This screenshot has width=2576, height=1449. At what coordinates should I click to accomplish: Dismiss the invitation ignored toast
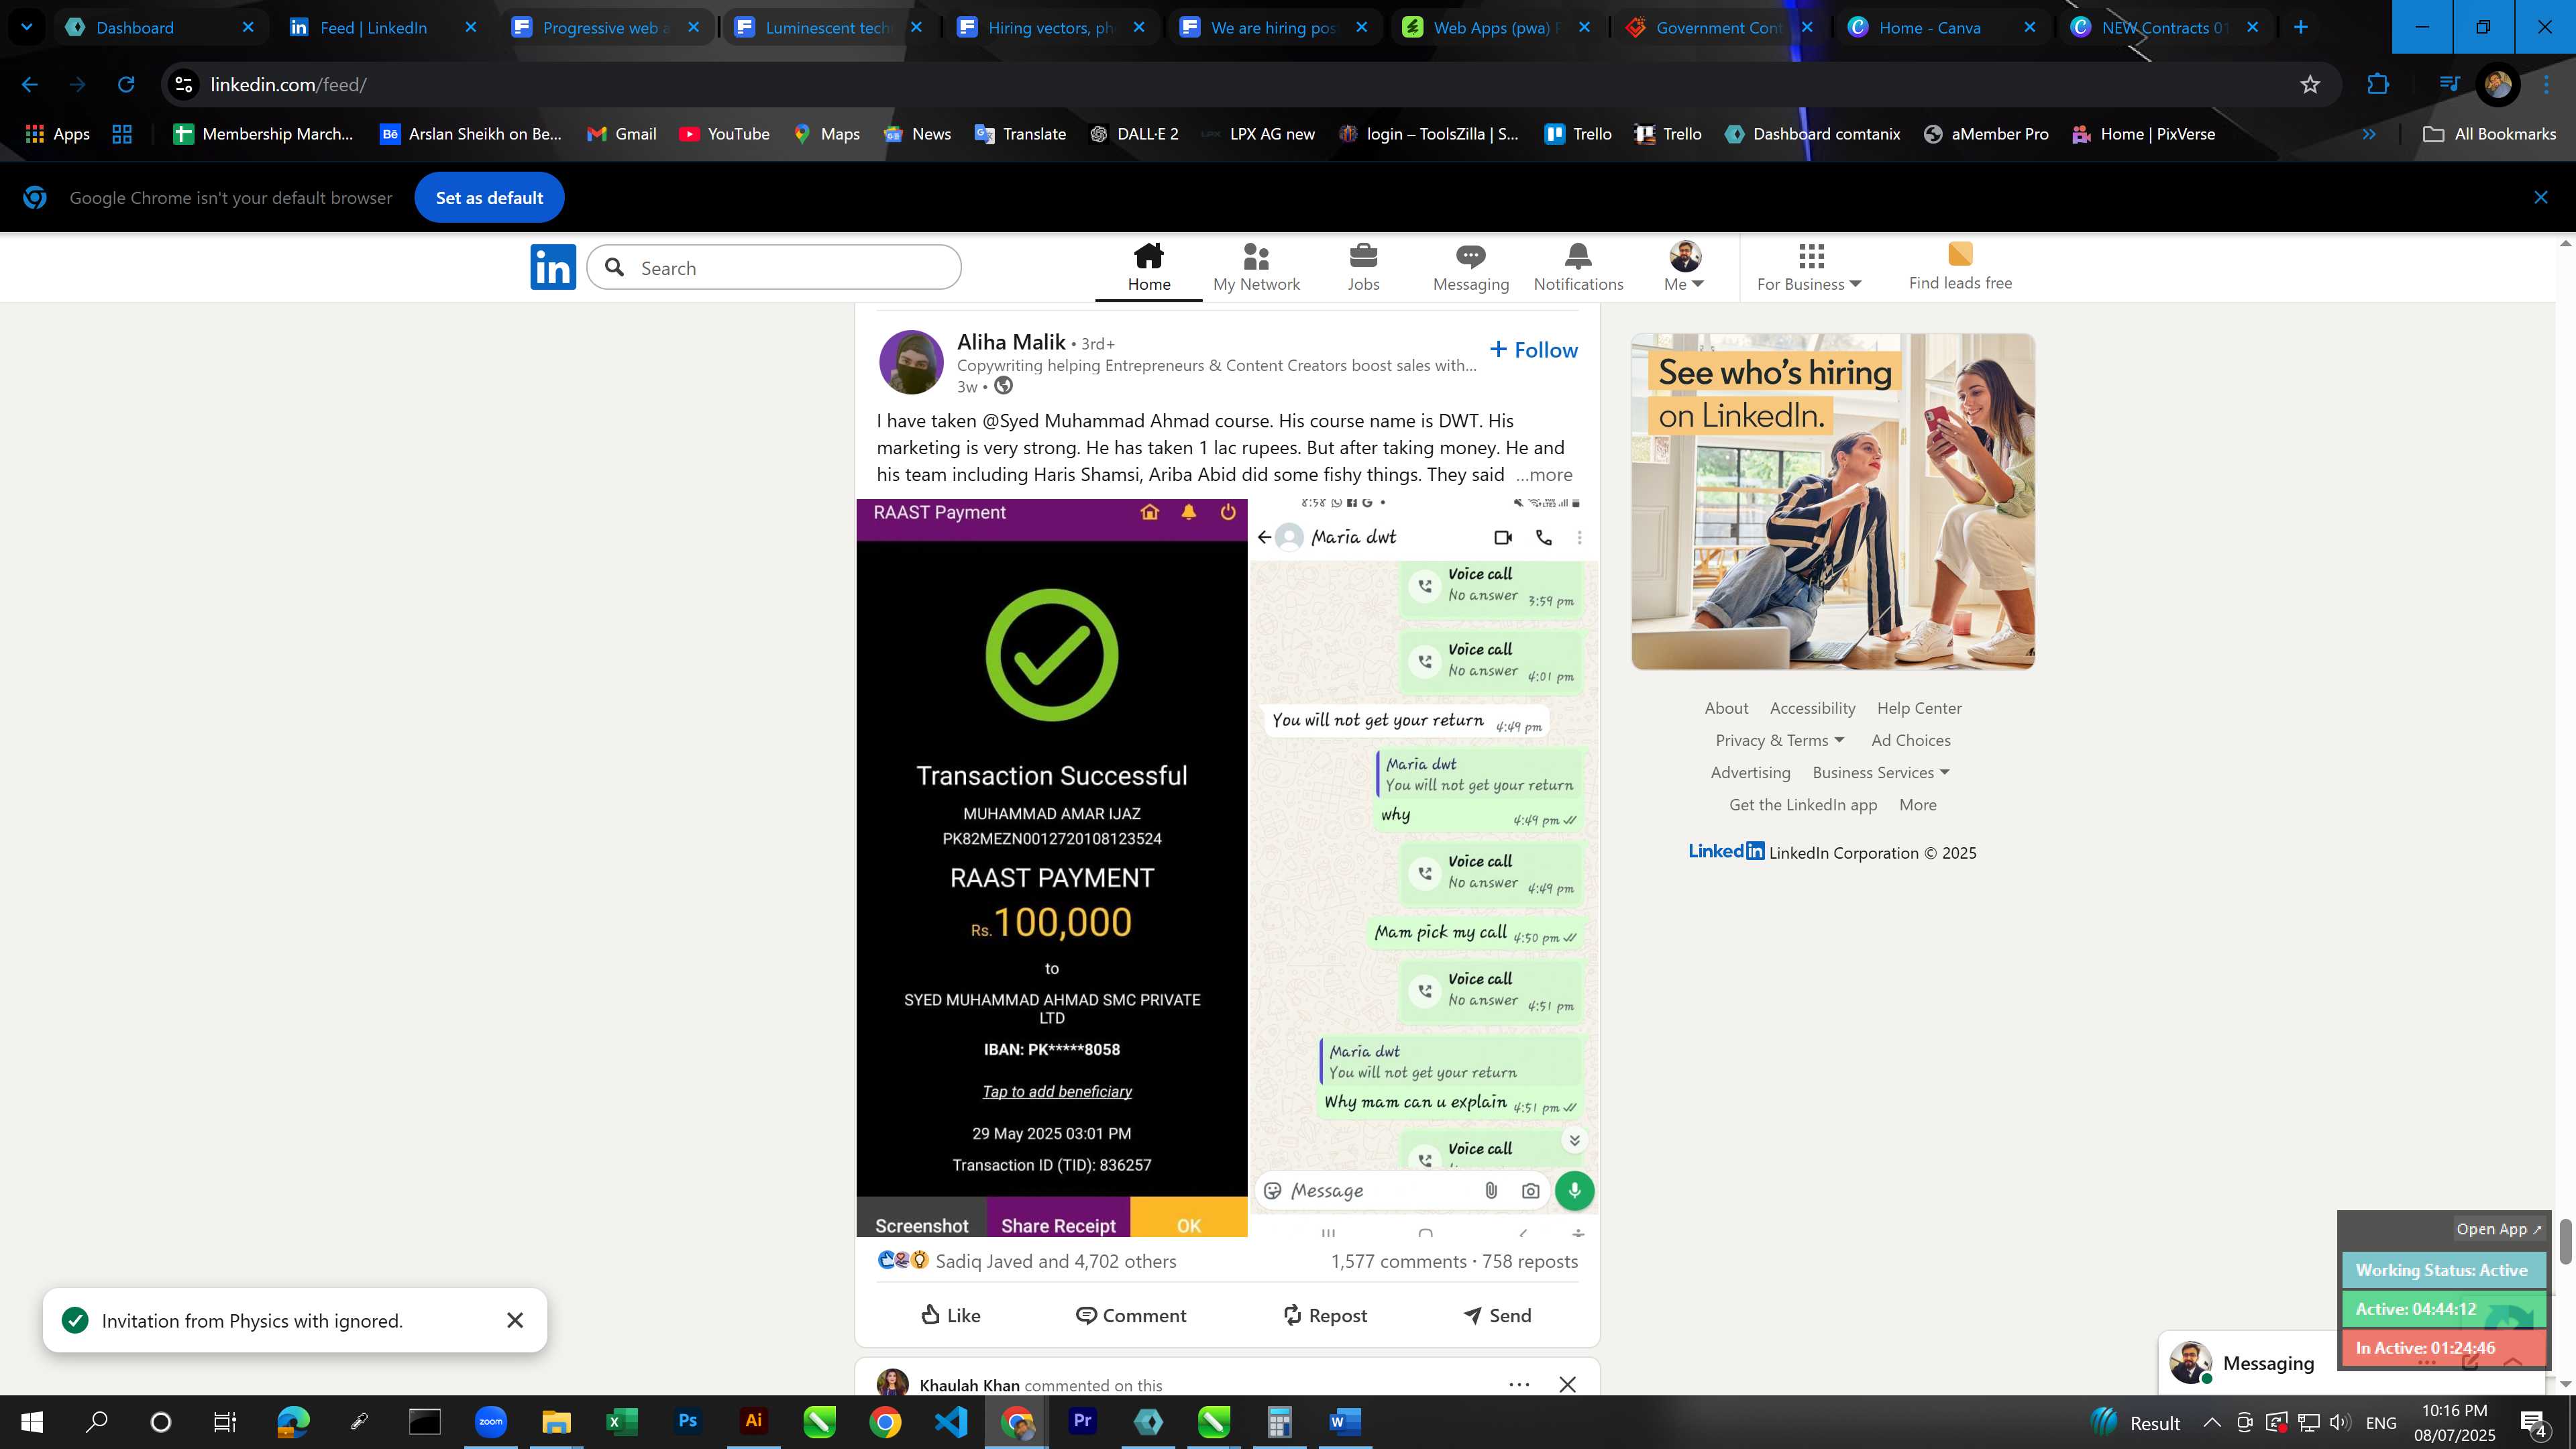(515, 1321)
